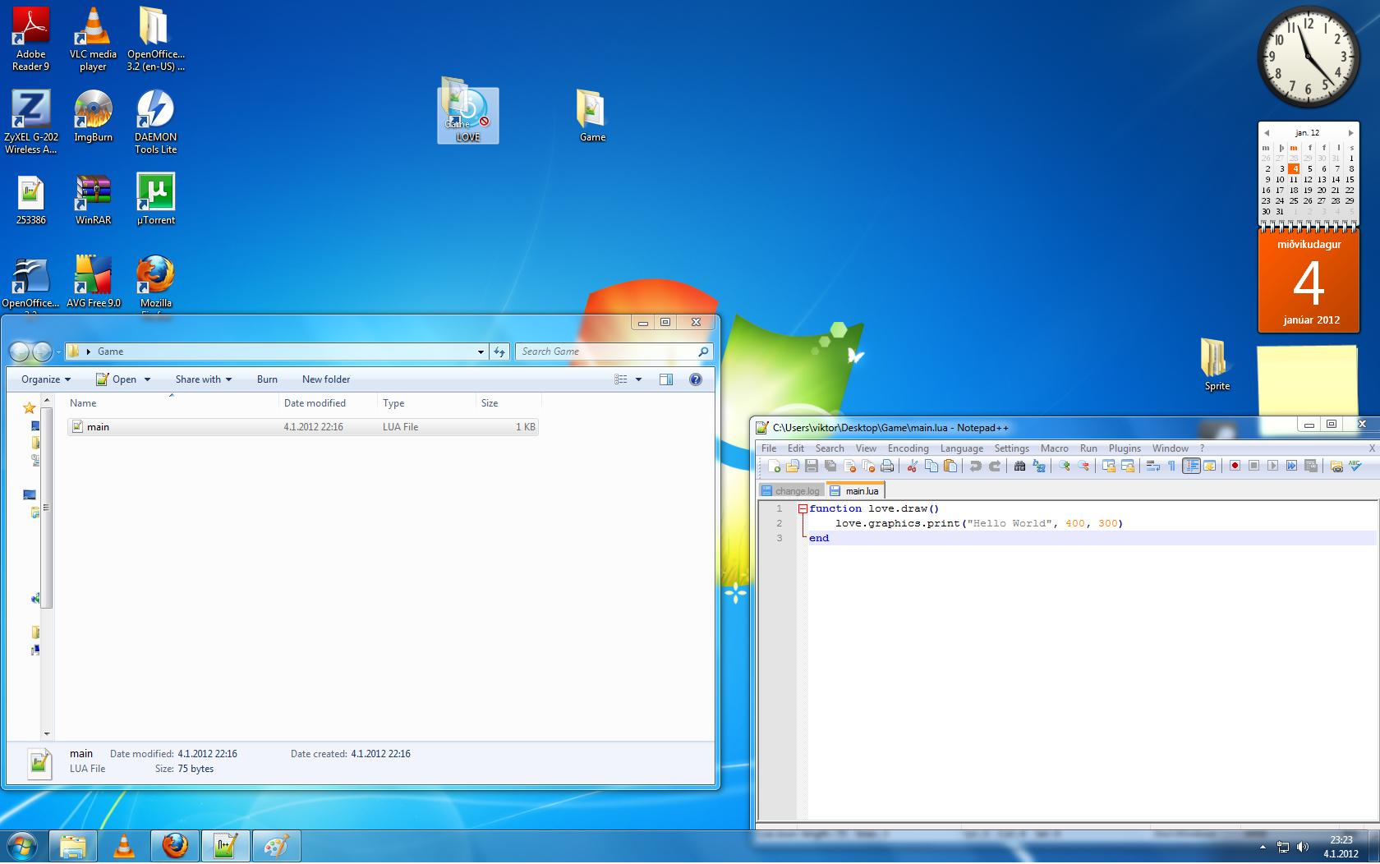Click the Redo arrow in Notepad++ toolbar
This screenshot has width=1380, height=864.
[x=994, y=466]
